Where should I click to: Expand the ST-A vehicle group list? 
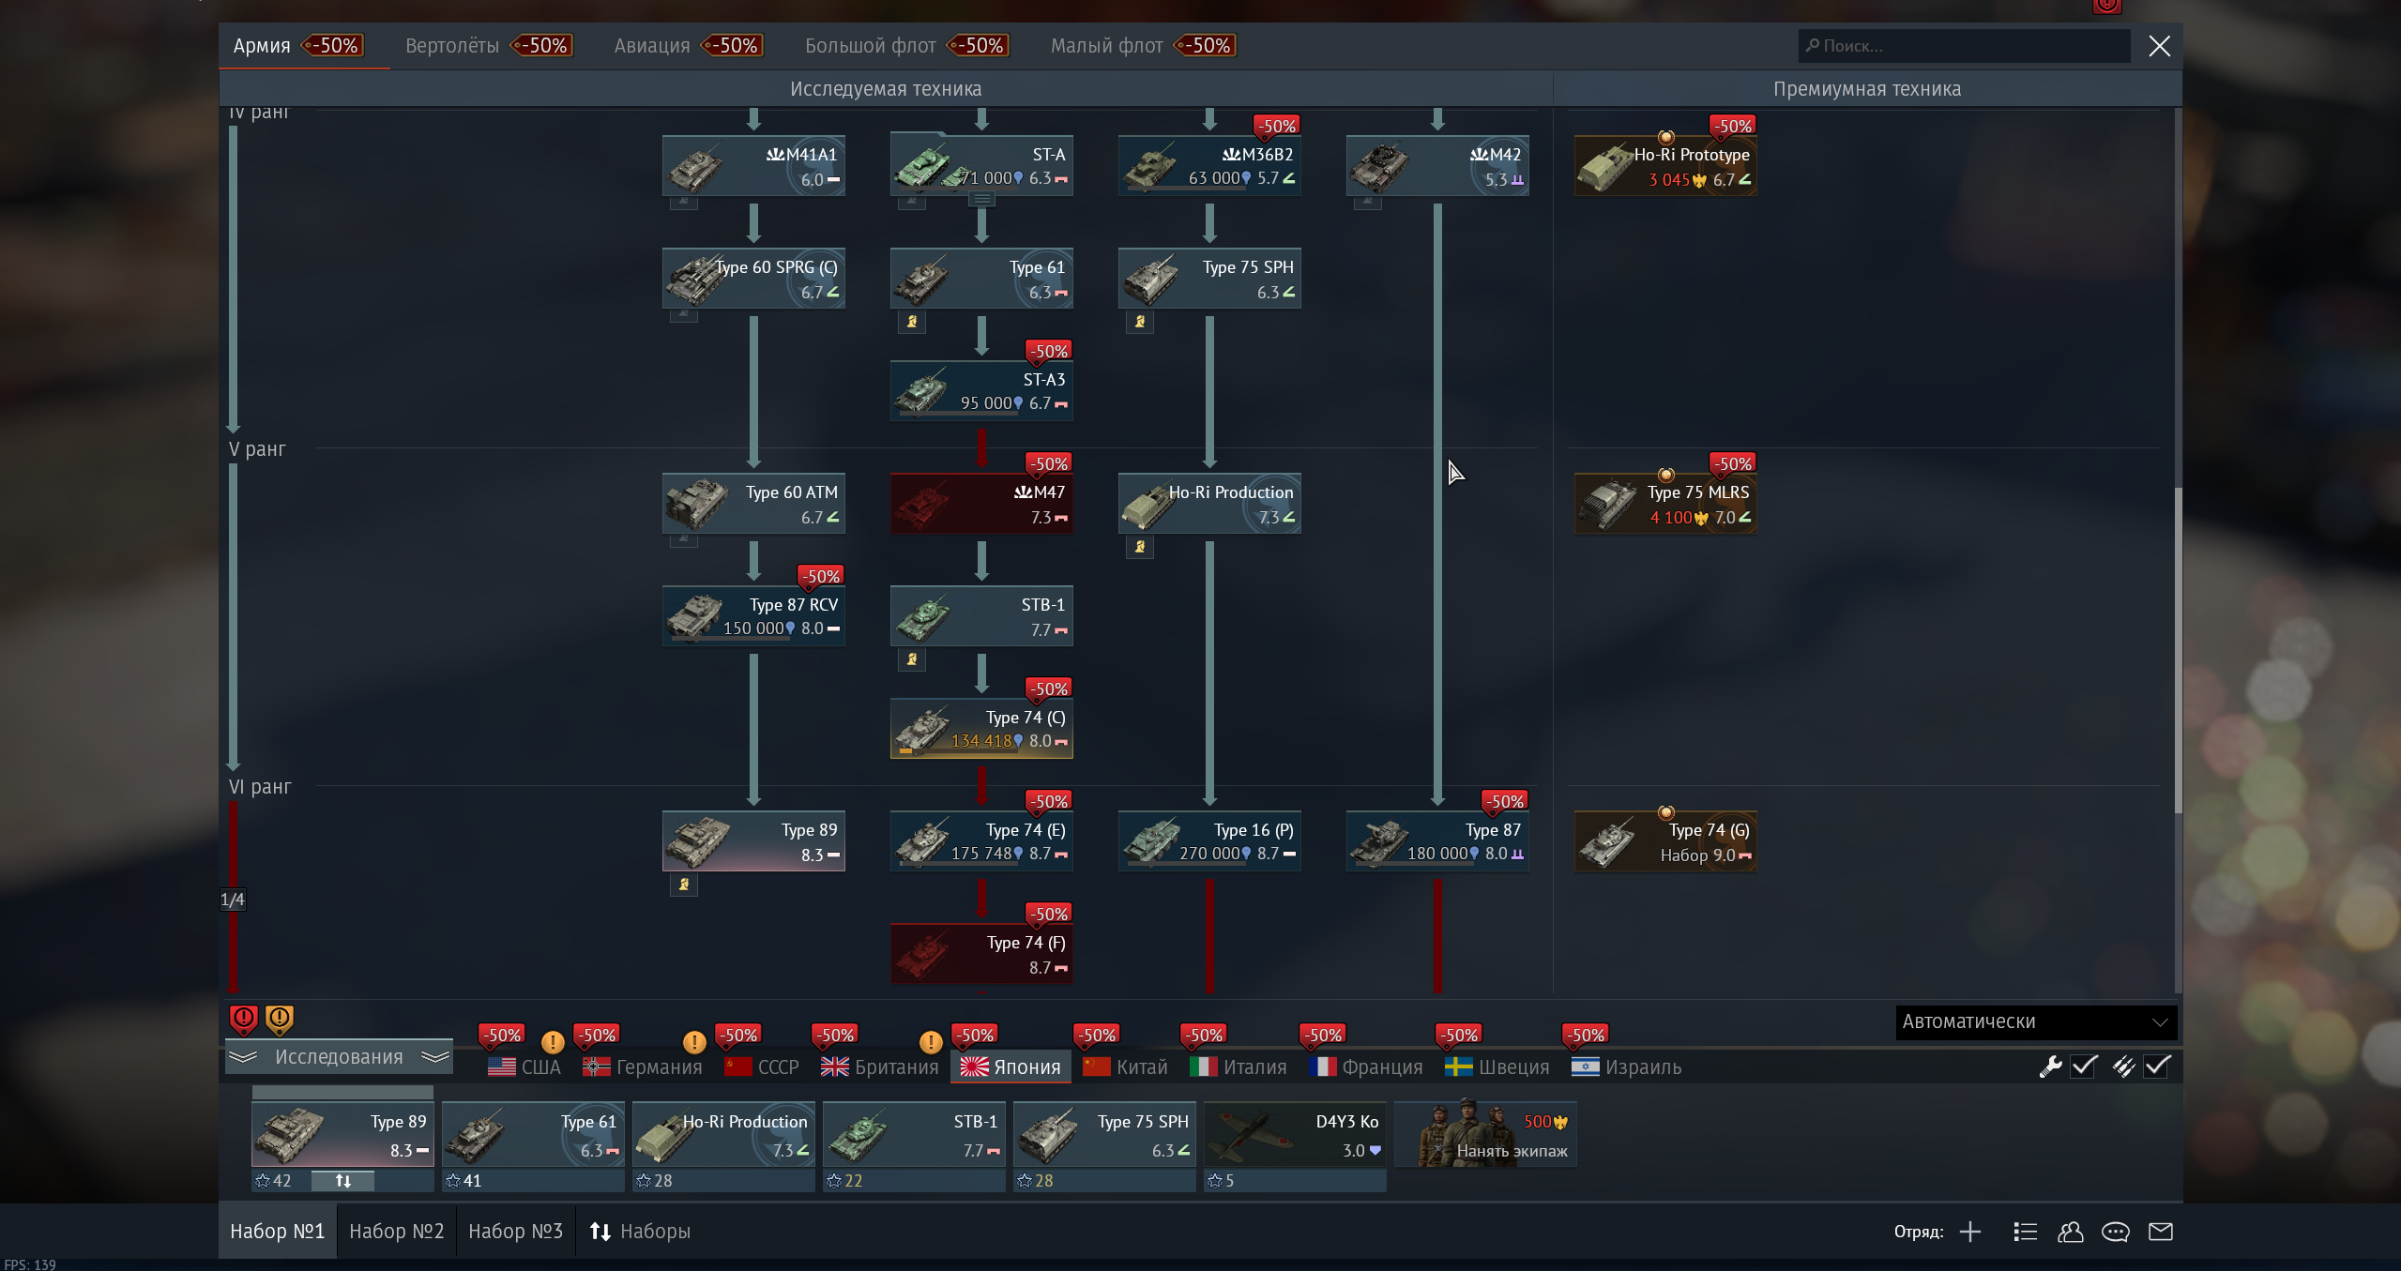point(981,199)
